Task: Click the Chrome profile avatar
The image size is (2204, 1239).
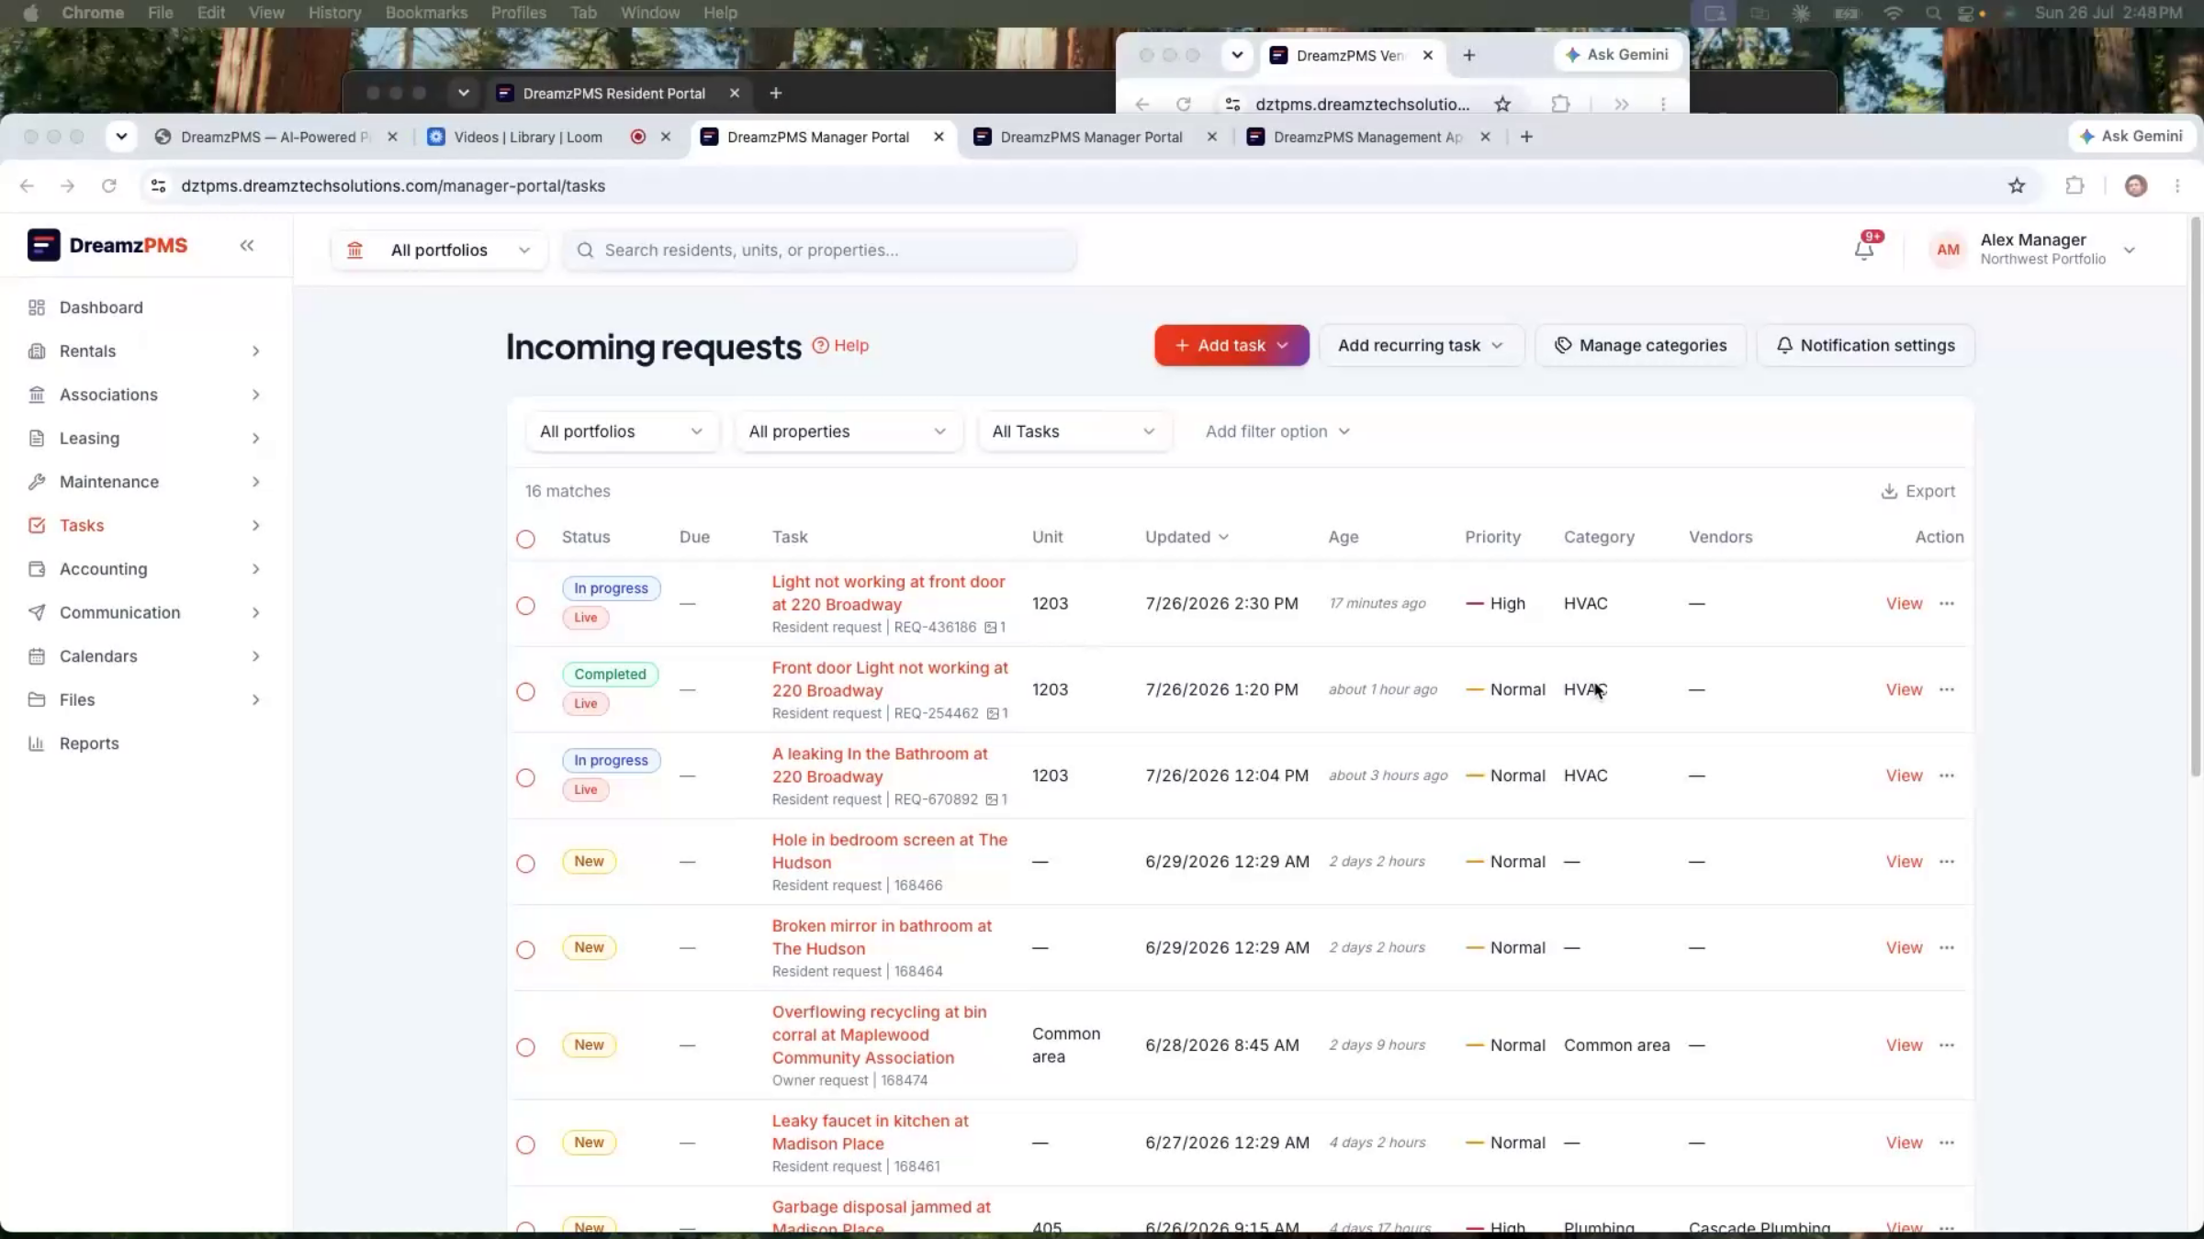Action: coord(2136,185)
